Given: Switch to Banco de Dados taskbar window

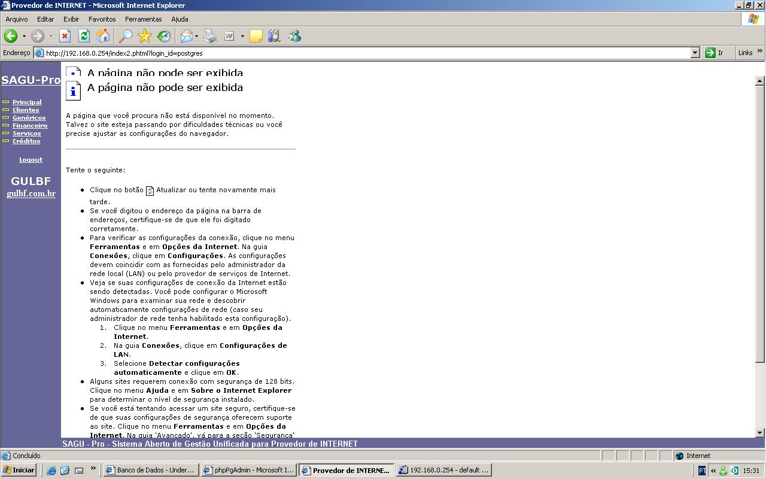Looking at the screenshot, I should [x=150, y=470].
